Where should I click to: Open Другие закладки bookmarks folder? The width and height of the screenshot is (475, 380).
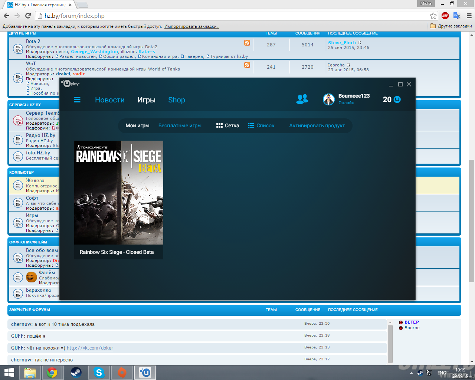click(x=451, y=26)
